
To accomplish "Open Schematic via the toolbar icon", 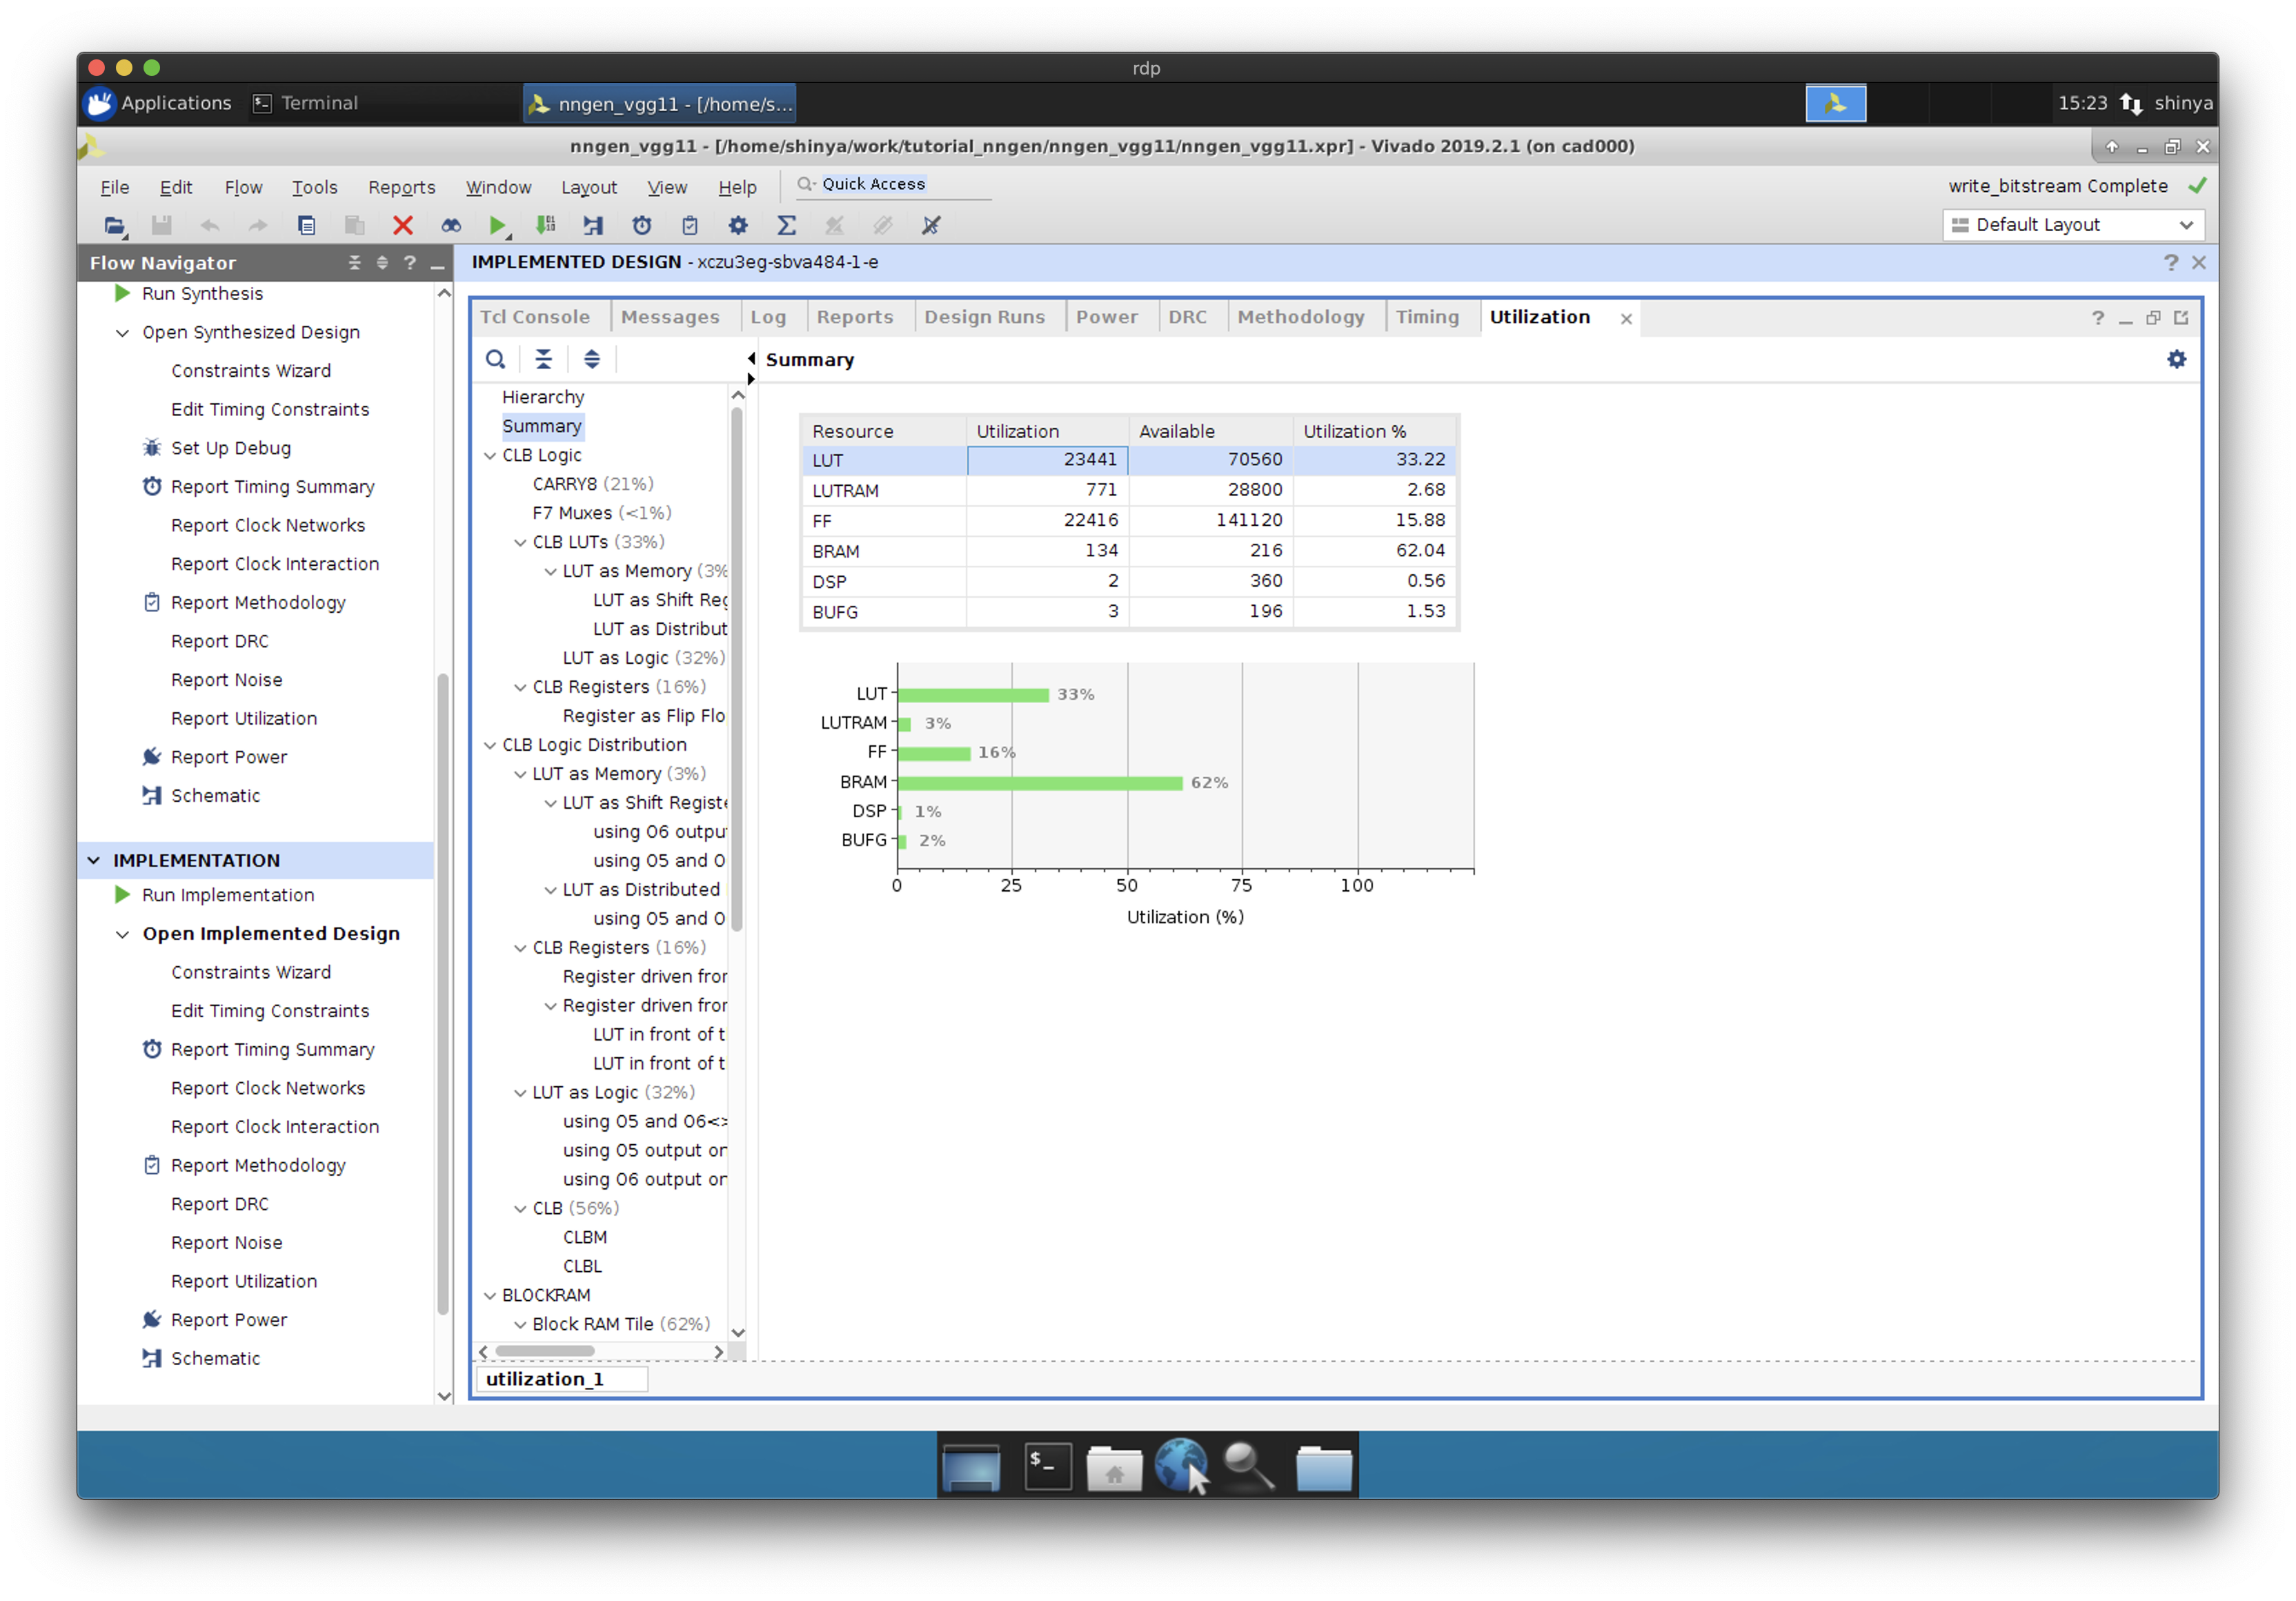I will coord(593,225).
